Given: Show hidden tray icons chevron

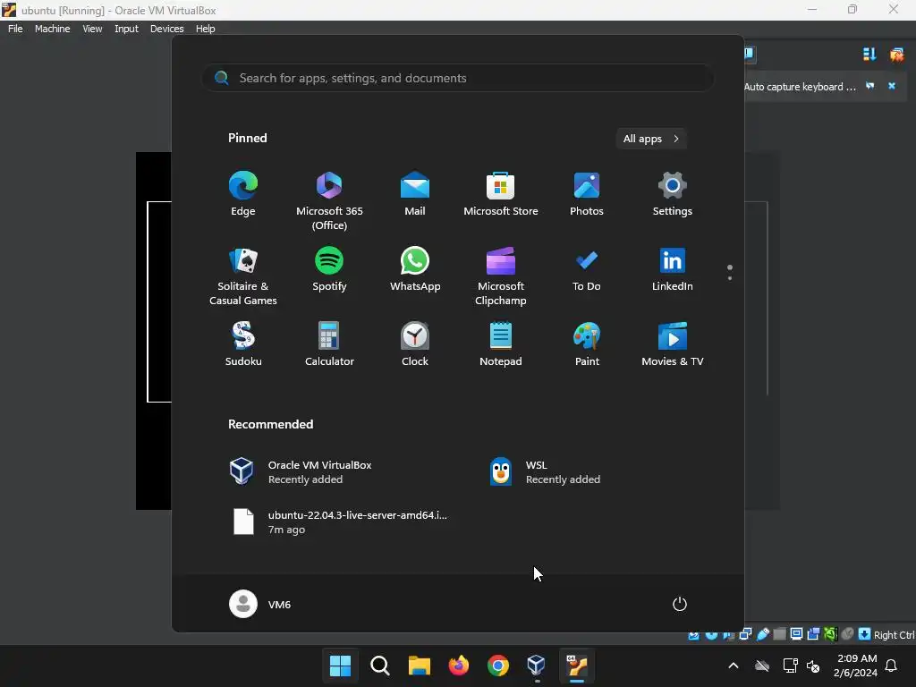Looking at the screenshot, I should pyautogui.click(x=734, y=666).
